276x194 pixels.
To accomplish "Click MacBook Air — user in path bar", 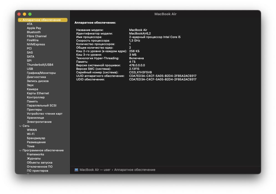I will [95, 170].
